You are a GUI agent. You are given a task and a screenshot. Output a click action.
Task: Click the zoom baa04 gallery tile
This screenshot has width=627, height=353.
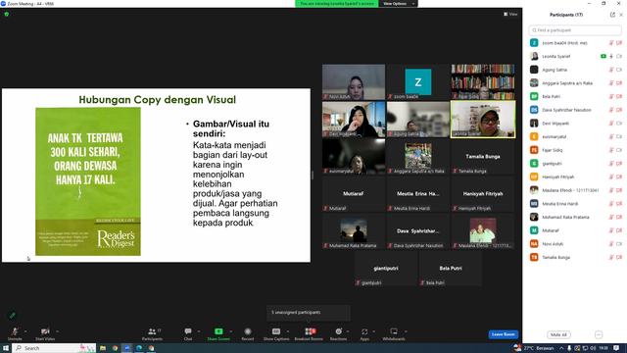[418, 82]
